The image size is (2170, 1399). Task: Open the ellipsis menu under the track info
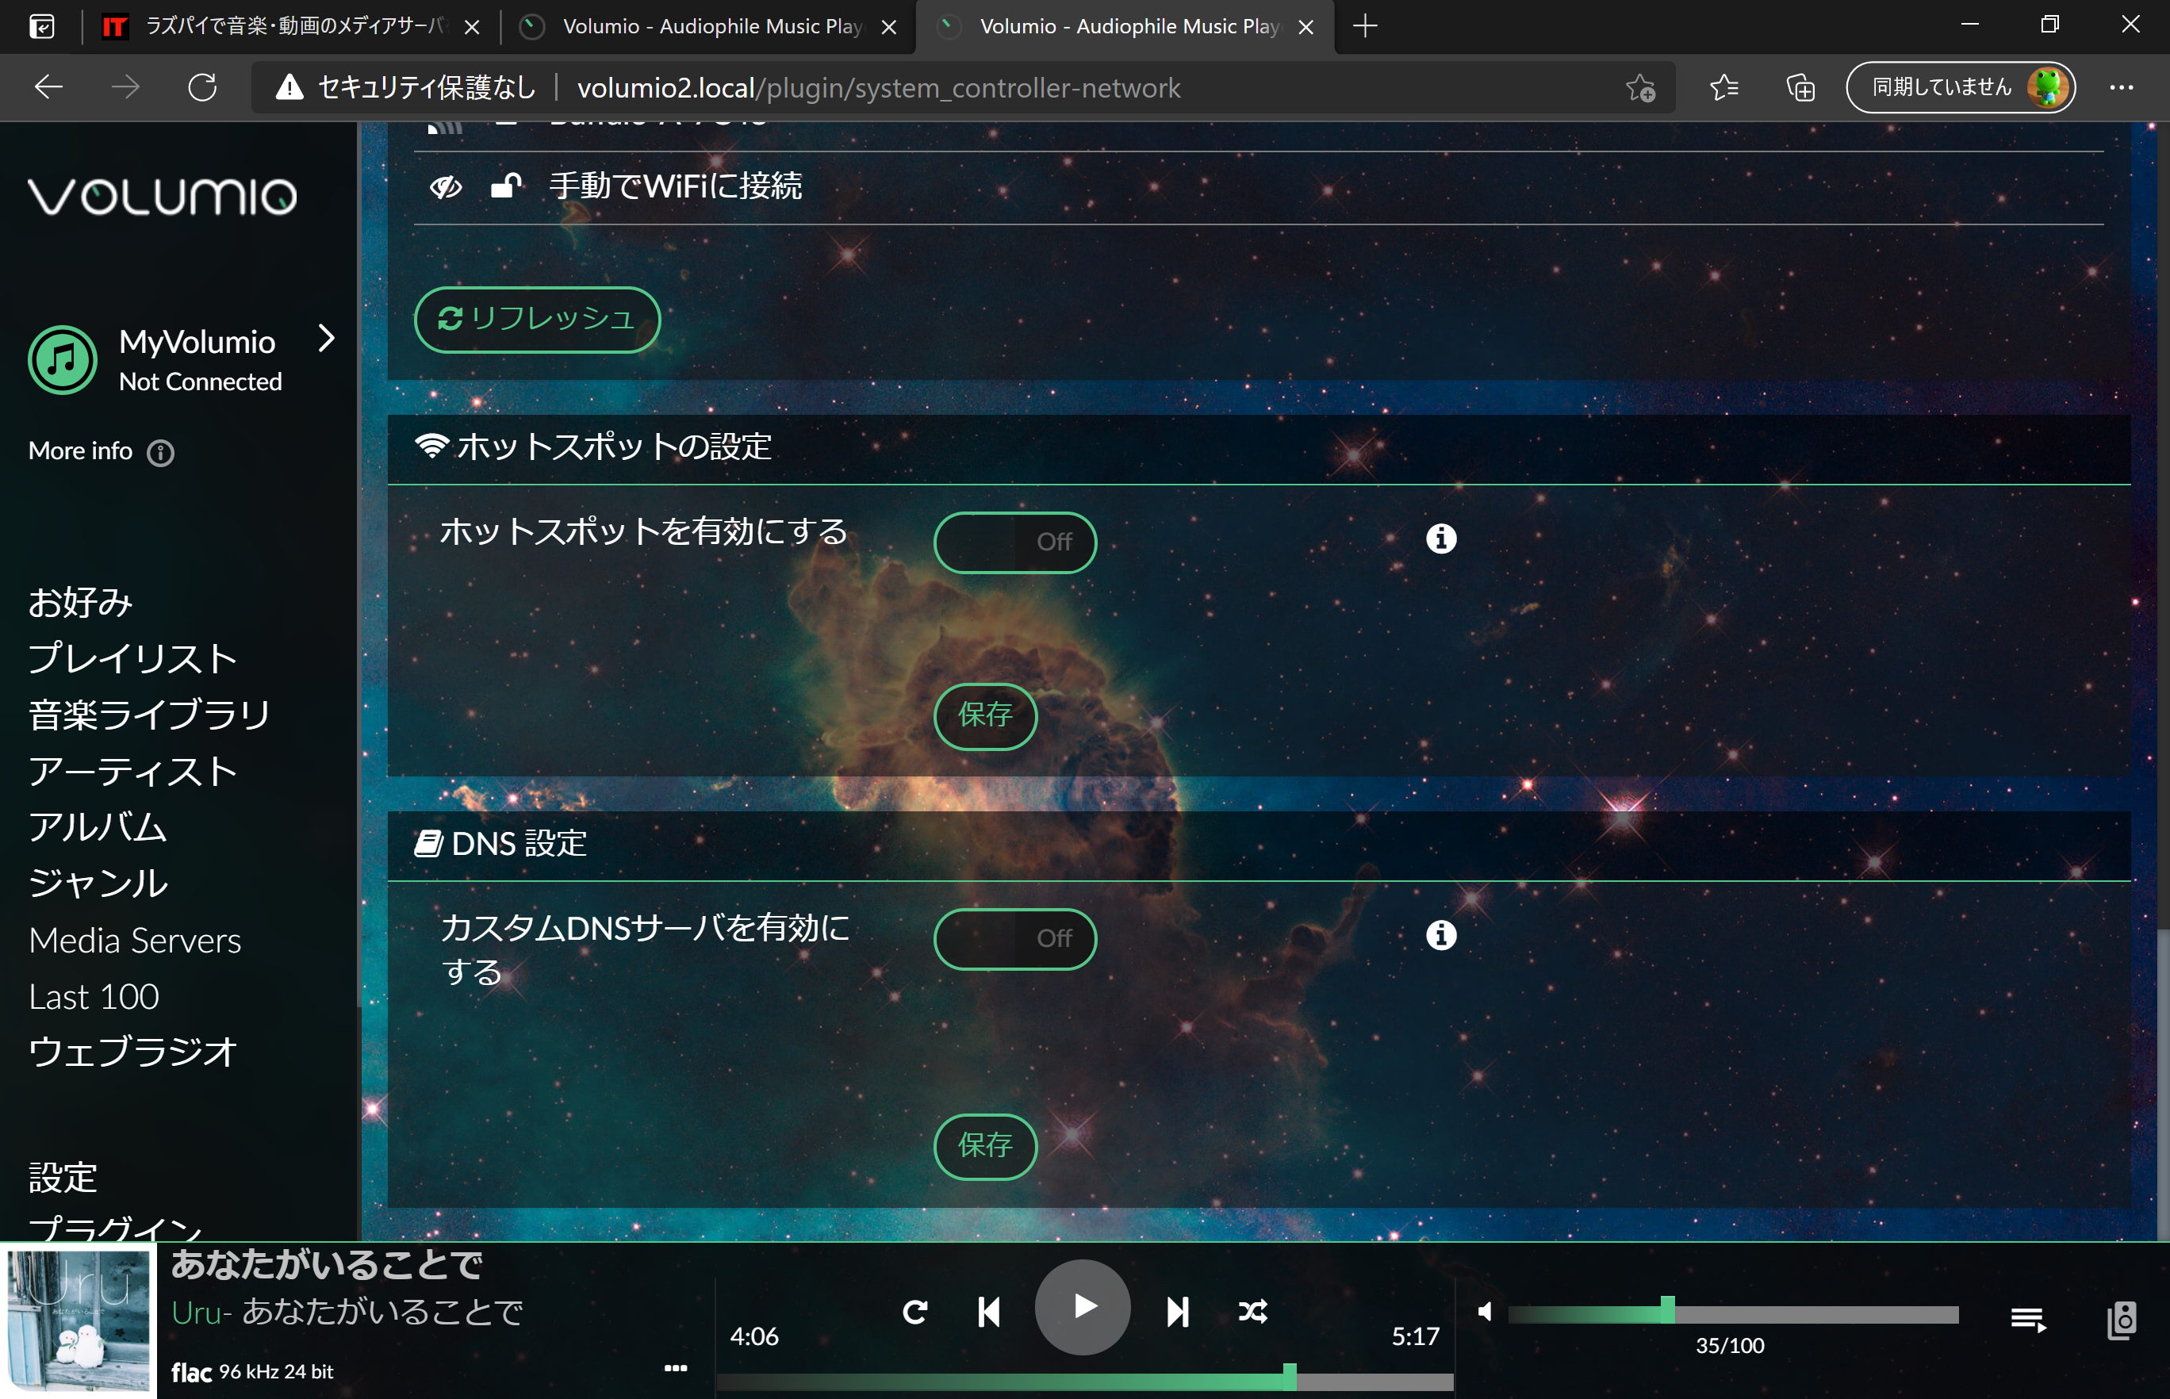676,1366
